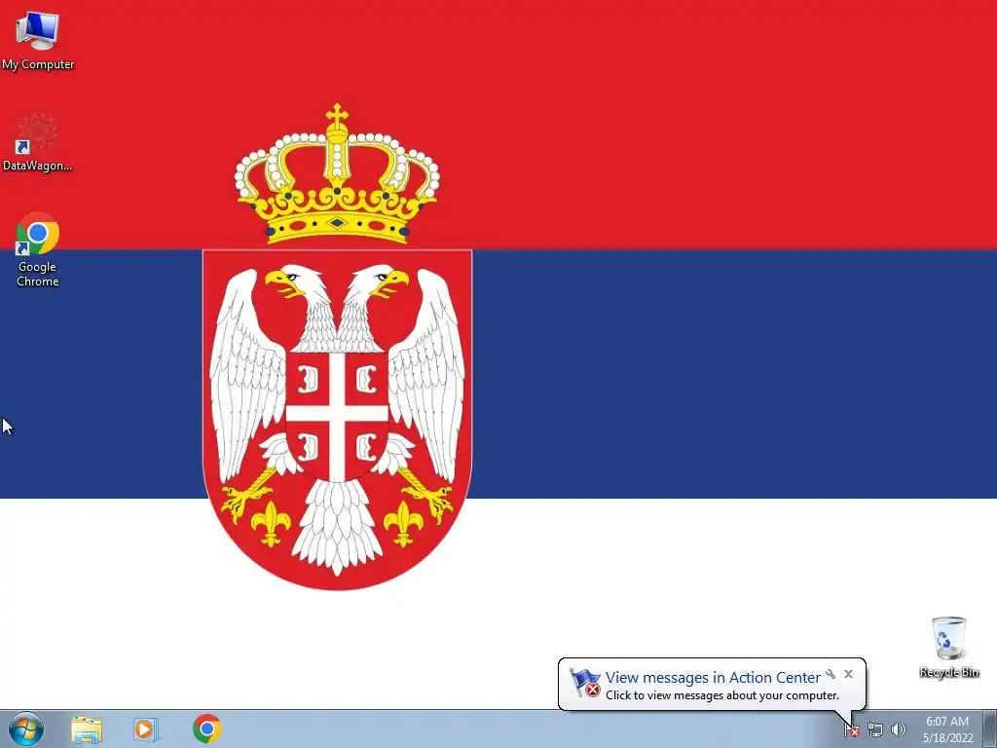Open the Windows Start menu
The width and height of the screenshot is (997, 748).
pos(26,729)
